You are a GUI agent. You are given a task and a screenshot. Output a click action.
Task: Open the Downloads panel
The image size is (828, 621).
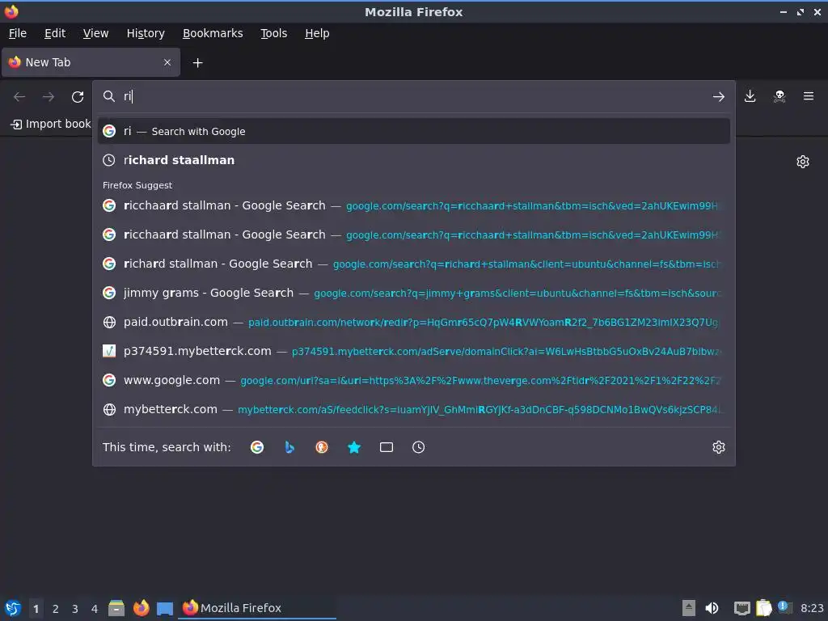[x=750, y=96]
